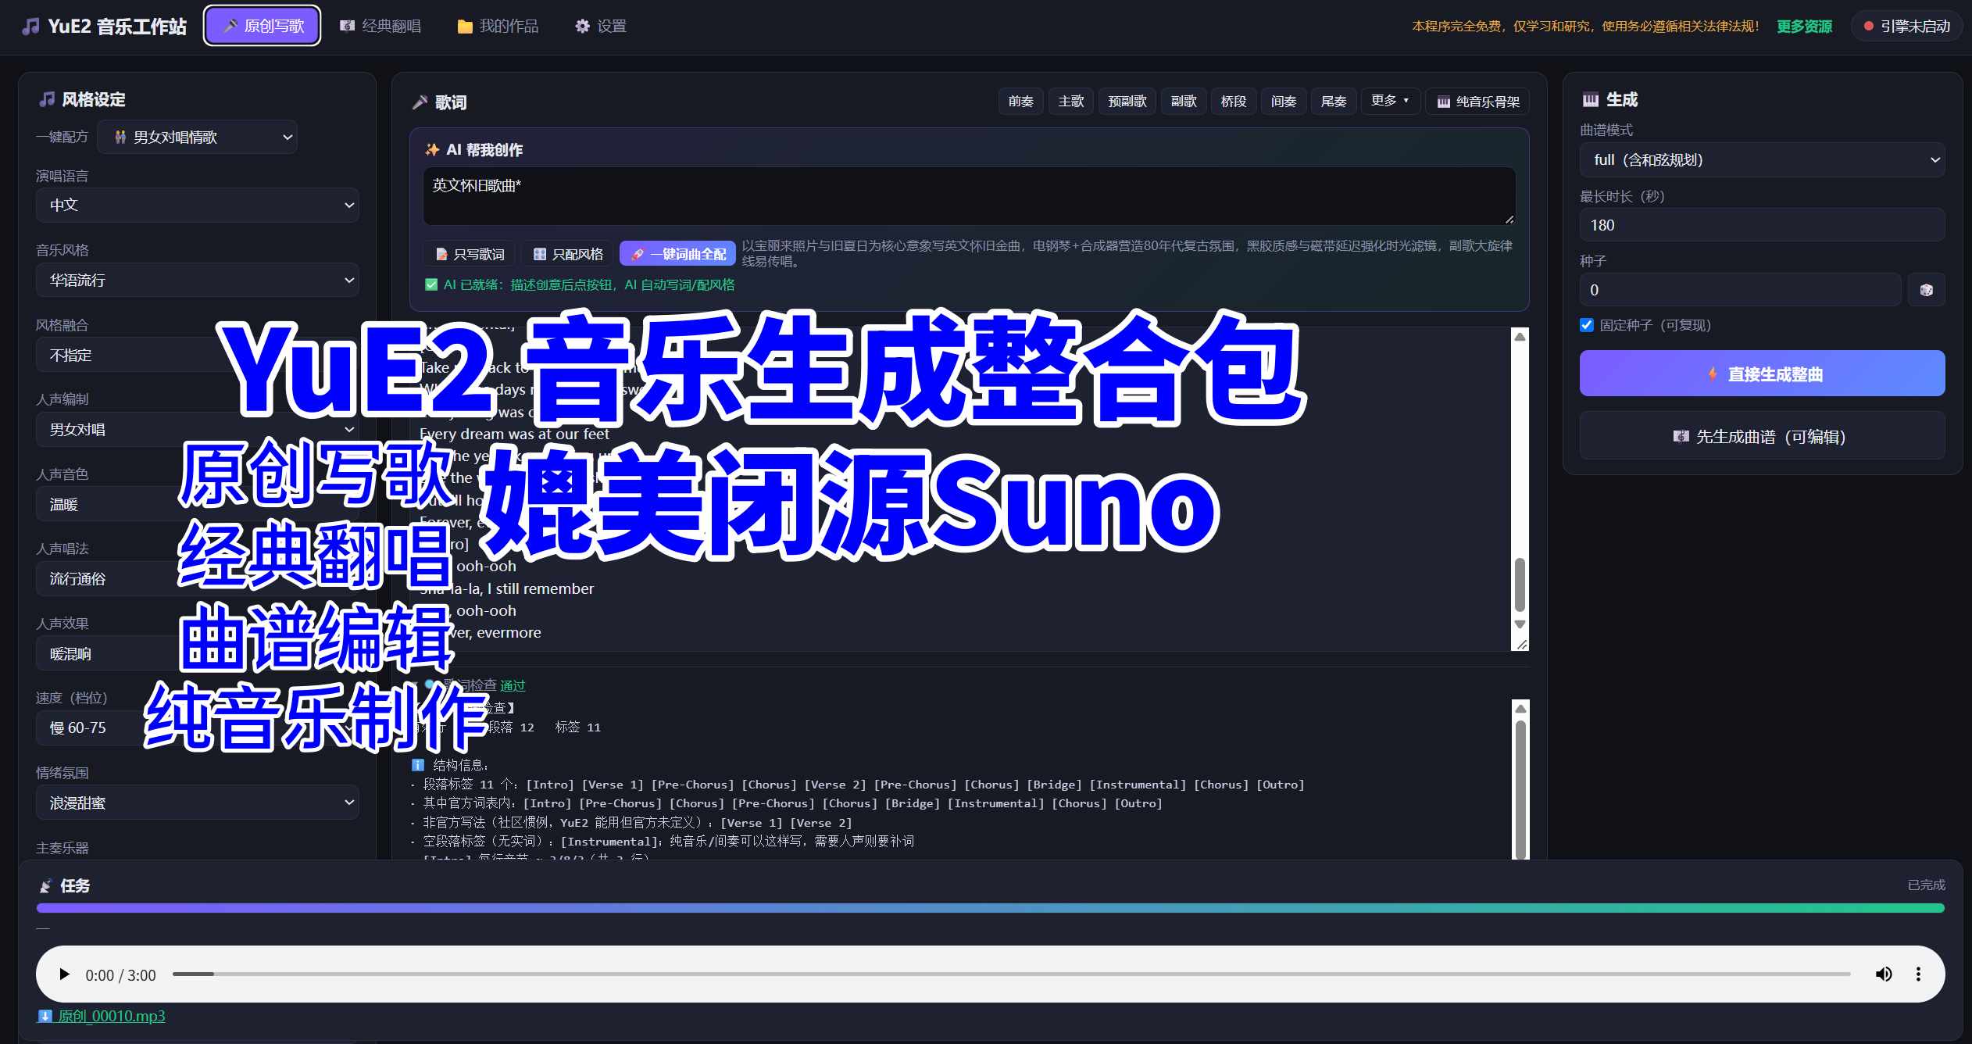Viewport: 1972px width, 1044px height.
Task: Click the 纯音乐骨架 button
Action: pos(1477,101)
